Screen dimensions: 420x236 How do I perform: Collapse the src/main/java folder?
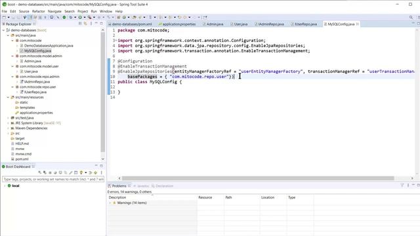pyautogui.click(x=8, y=35)
